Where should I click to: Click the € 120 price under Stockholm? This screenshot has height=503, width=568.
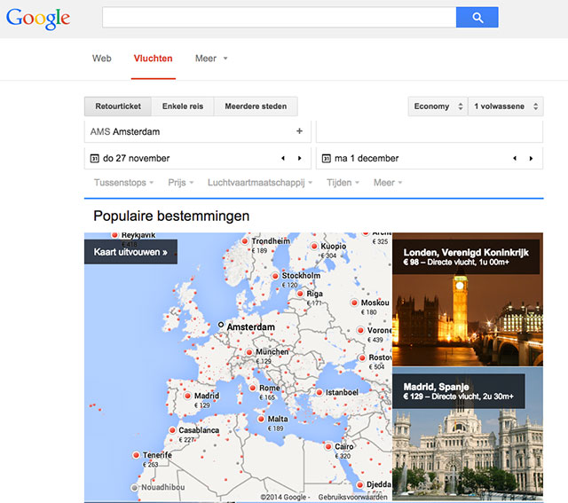pyautogui.click(x=289, y=285)
